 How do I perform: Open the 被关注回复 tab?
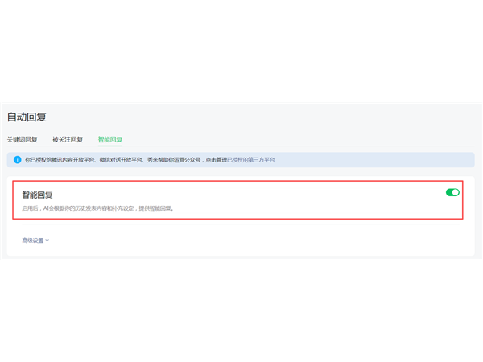pyautogui.click(x=68, y=139)
